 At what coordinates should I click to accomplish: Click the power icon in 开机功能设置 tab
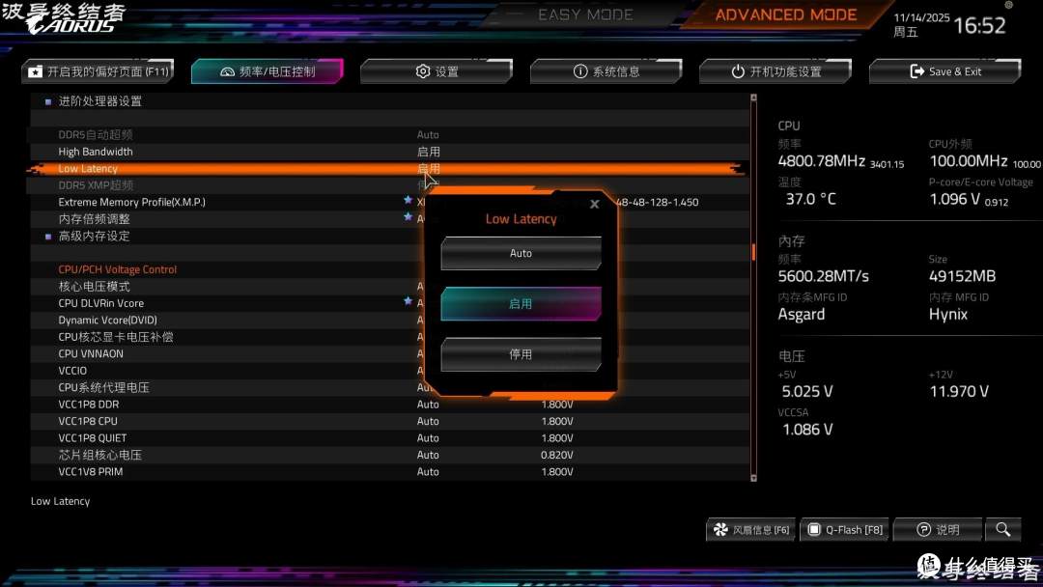point(738,71)
